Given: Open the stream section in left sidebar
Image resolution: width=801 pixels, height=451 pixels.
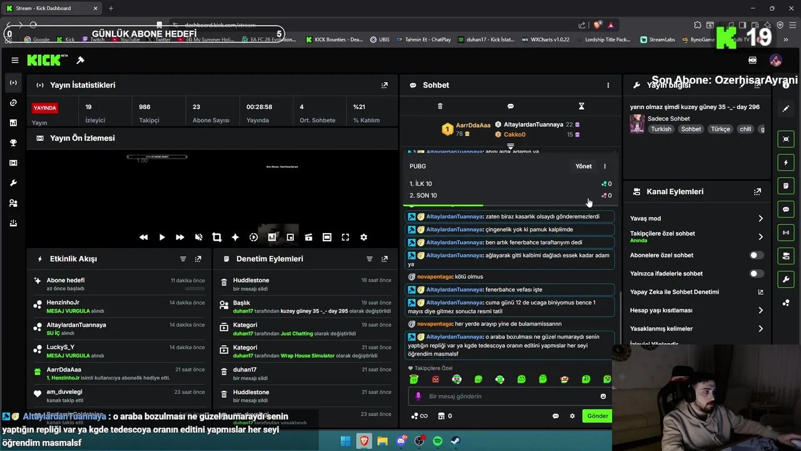Looking at the screenshot, I should pos(13,83).
